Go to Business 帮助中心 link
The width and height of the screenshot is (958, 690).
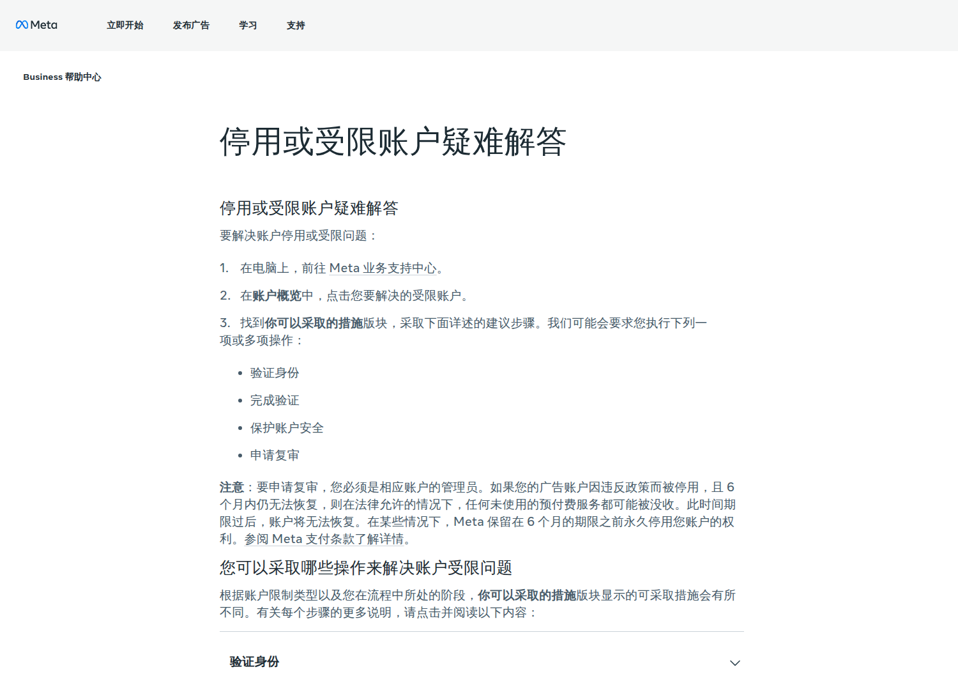(x=62, y=77)
